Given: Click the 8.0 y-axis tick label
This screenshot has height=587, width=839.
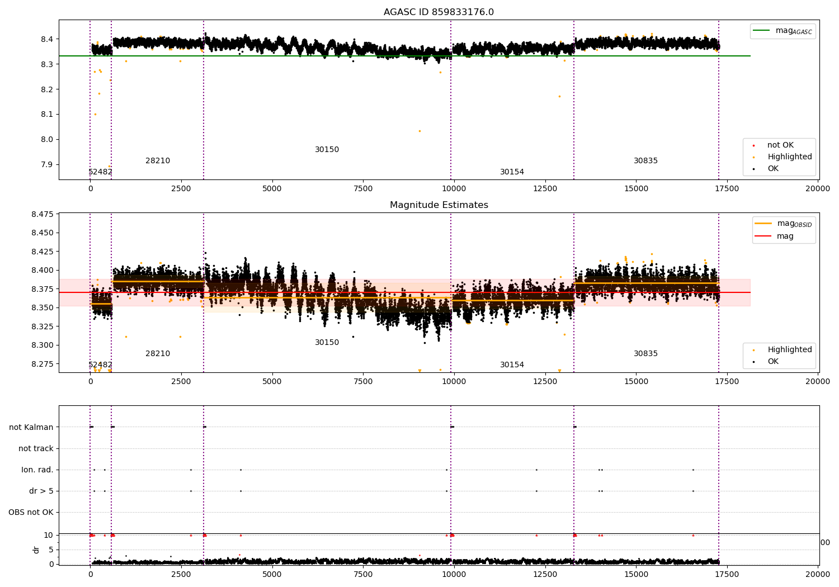Looking at the screenshot, I should [x=46, y=140].
